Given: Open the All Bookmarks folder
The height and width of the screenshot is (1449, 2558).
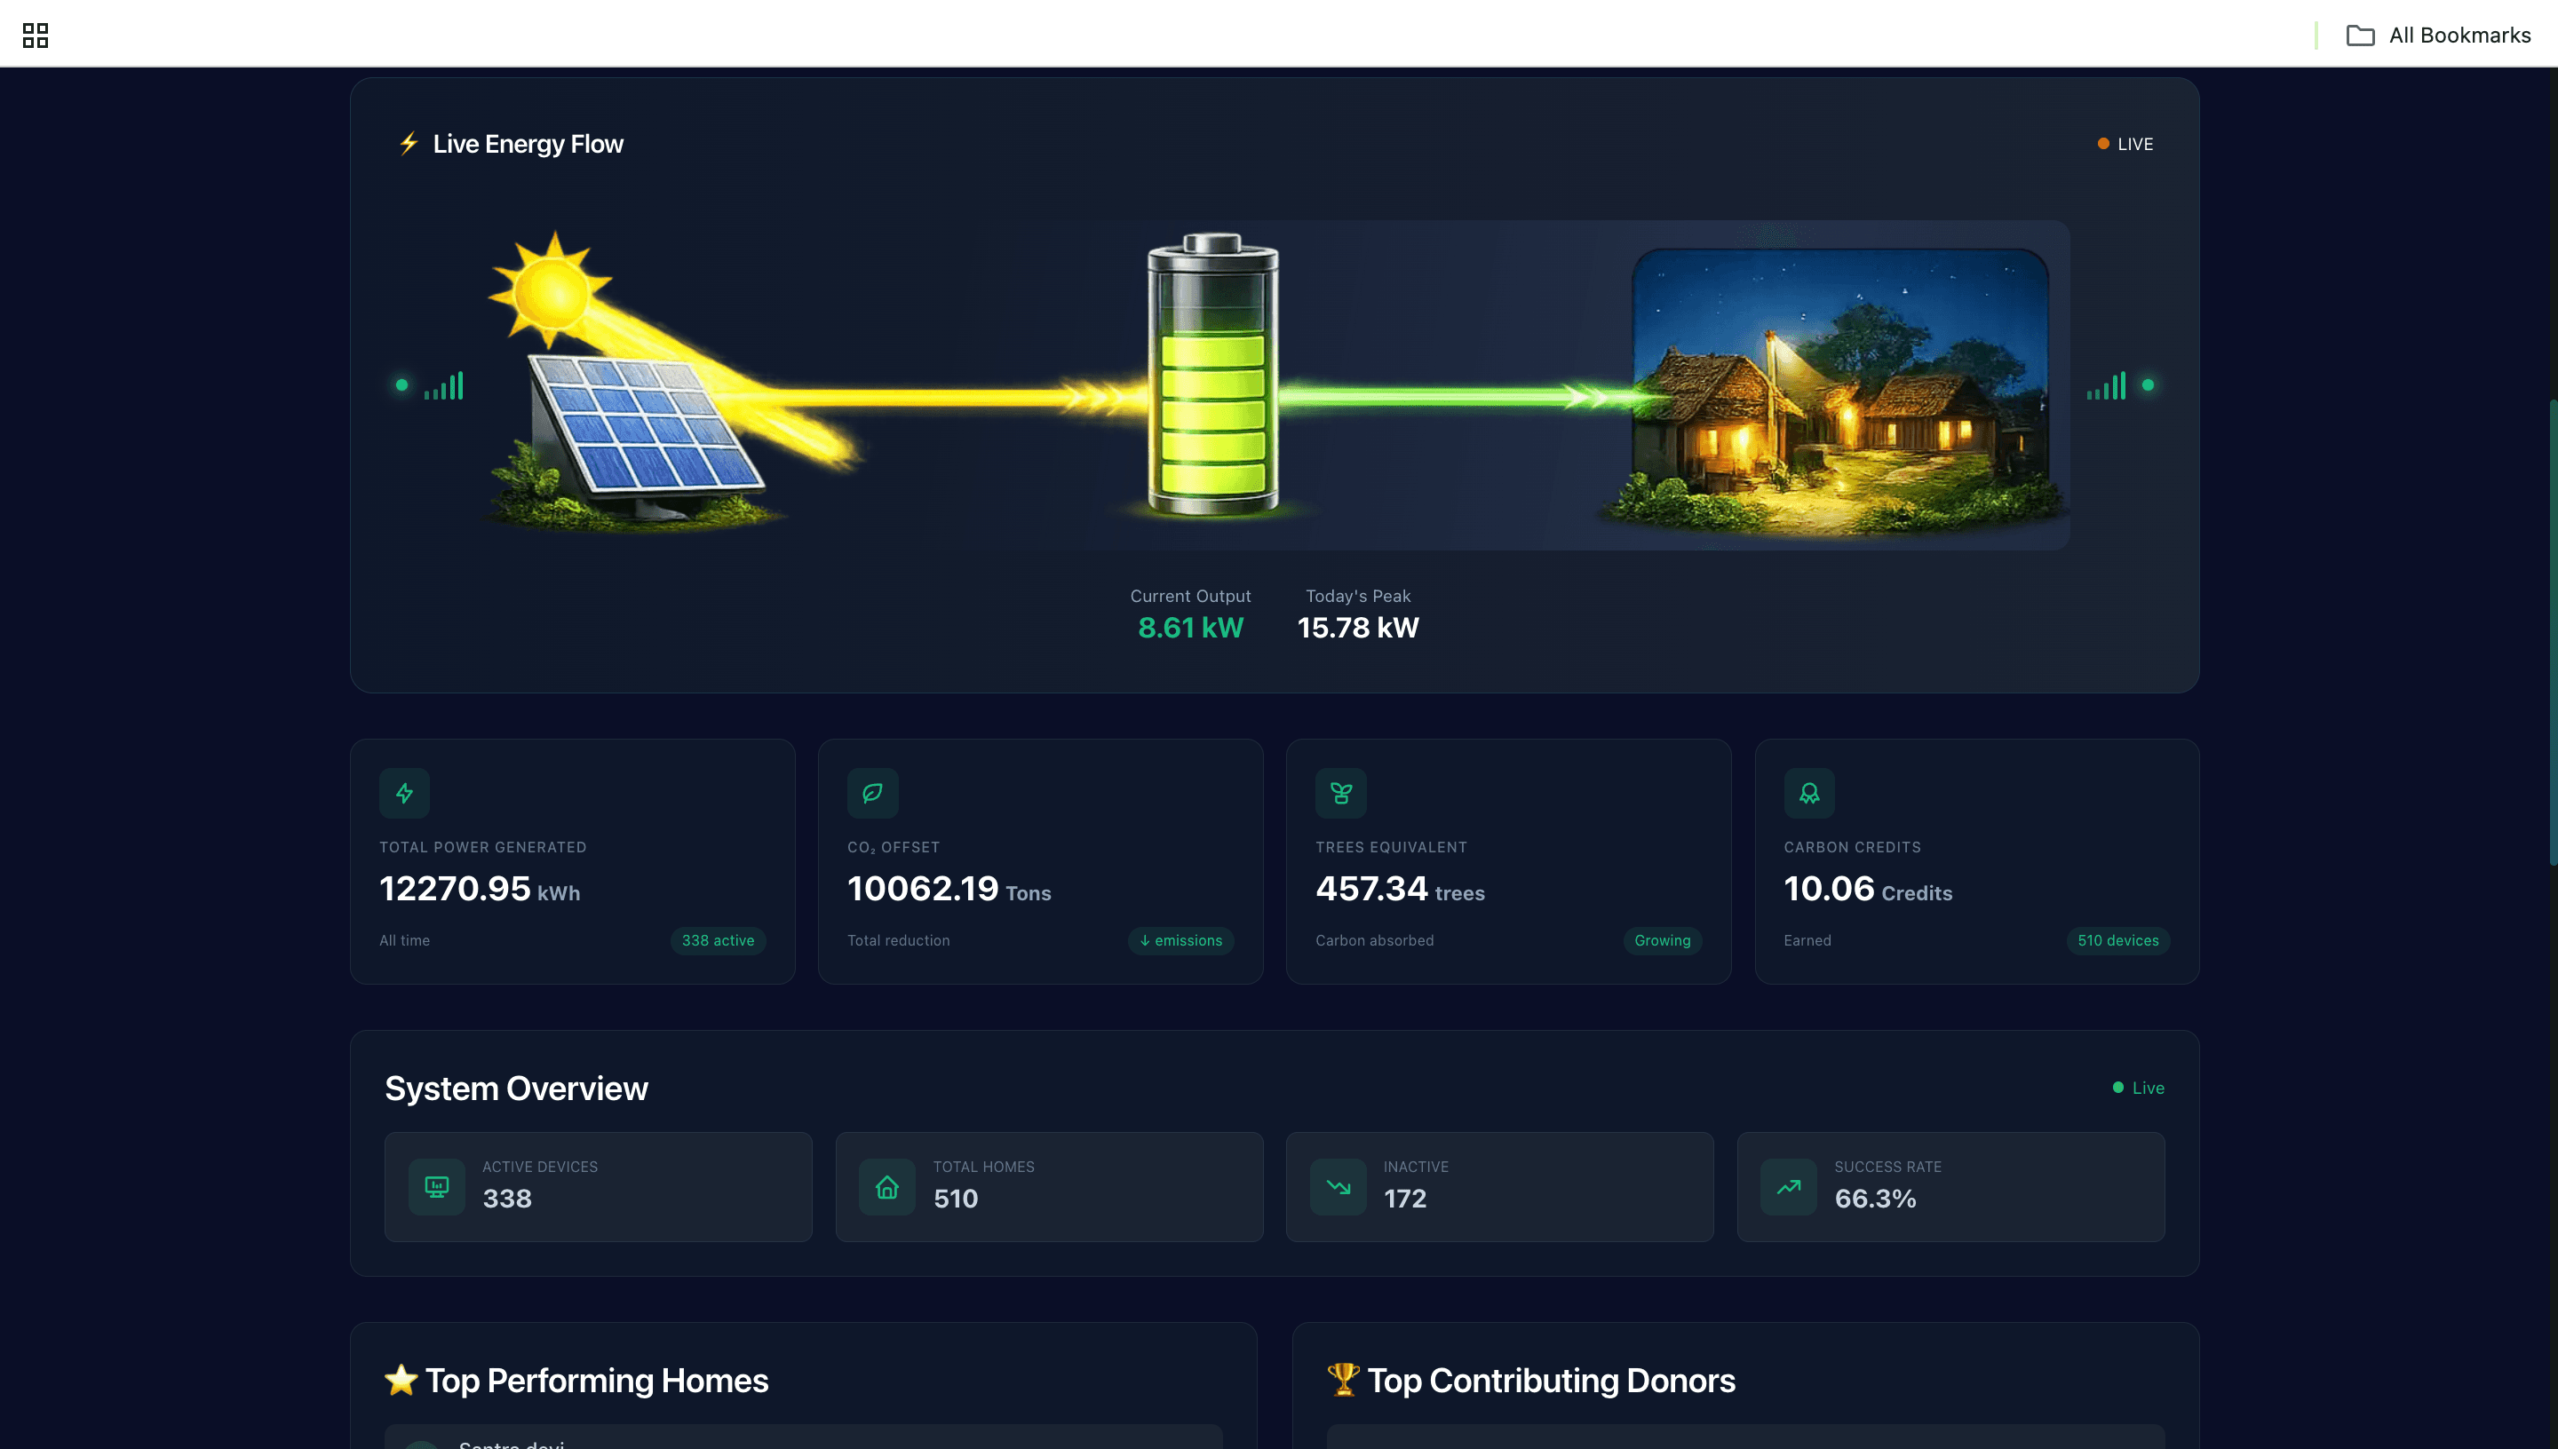Looking at the screenshot, I should tap(2437, 35).
